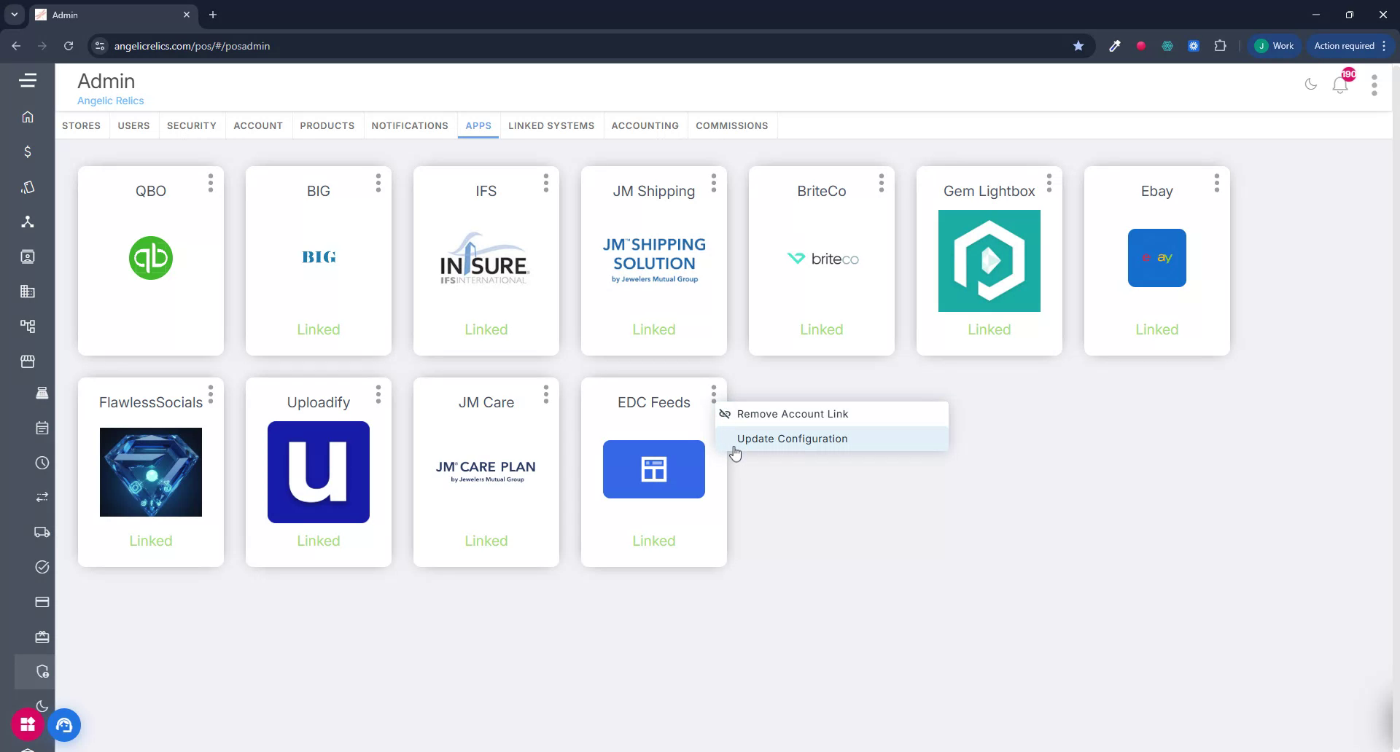
Task: Click the Gem Lightbox app logo
Action: point(989,261)
